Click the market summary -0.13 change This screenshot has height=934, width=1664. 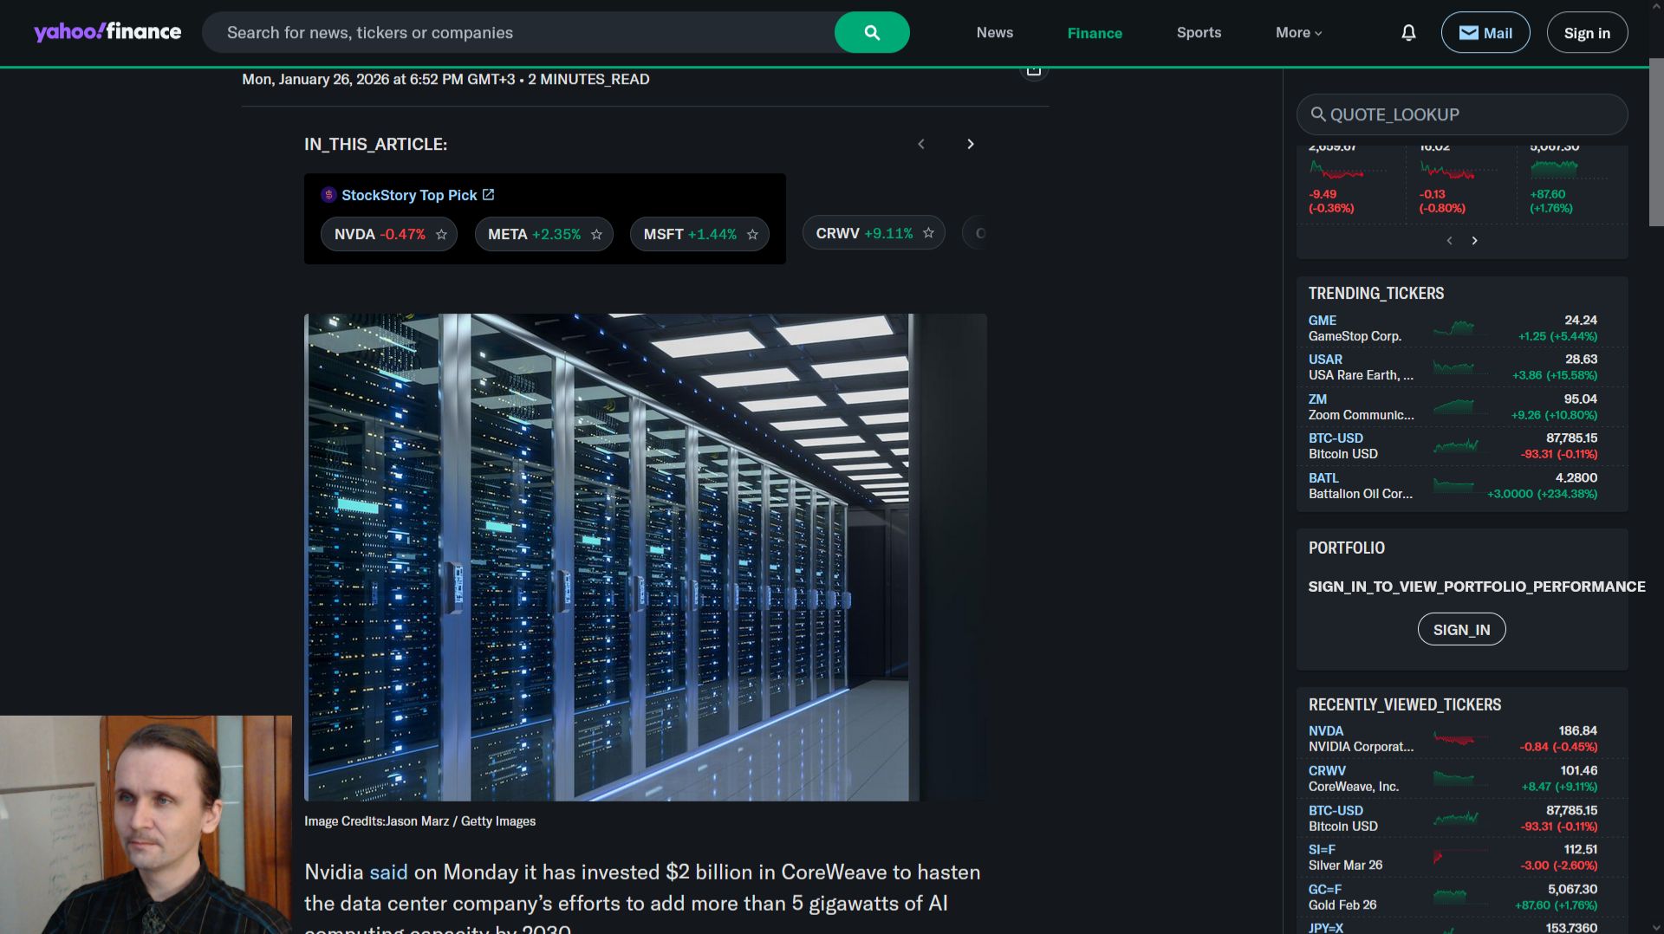point(1432,195)
